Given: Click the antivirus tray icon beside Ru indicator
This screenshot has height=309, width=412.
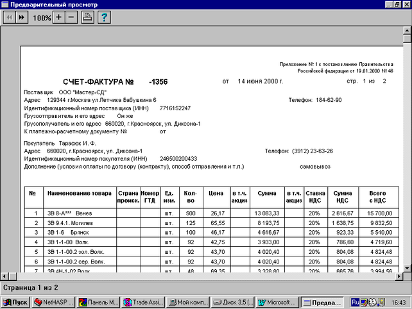Looking at the screenshot, I should pyautogui.click(x=364, y=303).
